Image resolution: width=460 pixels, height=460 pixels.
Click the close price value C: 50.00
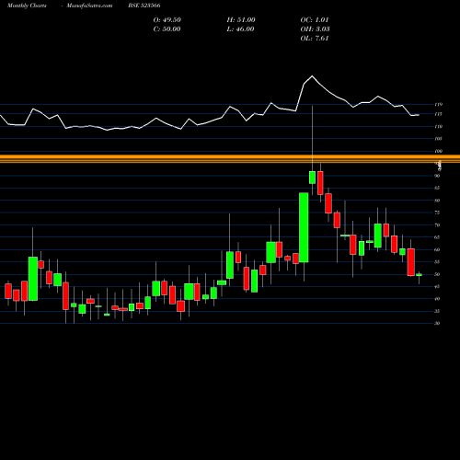167,29
